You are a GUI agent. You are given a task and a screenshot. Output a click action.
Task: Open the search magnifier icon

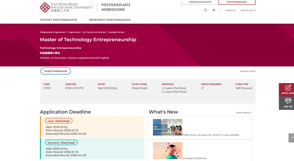206,10
